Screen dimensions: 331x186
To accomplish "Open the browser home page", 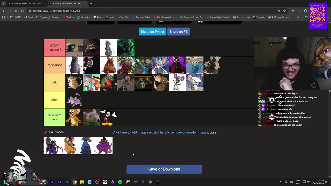I will [22, 11].
